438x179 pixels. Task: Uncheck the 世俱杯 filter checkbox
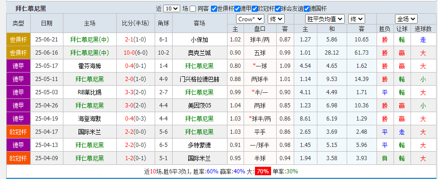[214, 8]
